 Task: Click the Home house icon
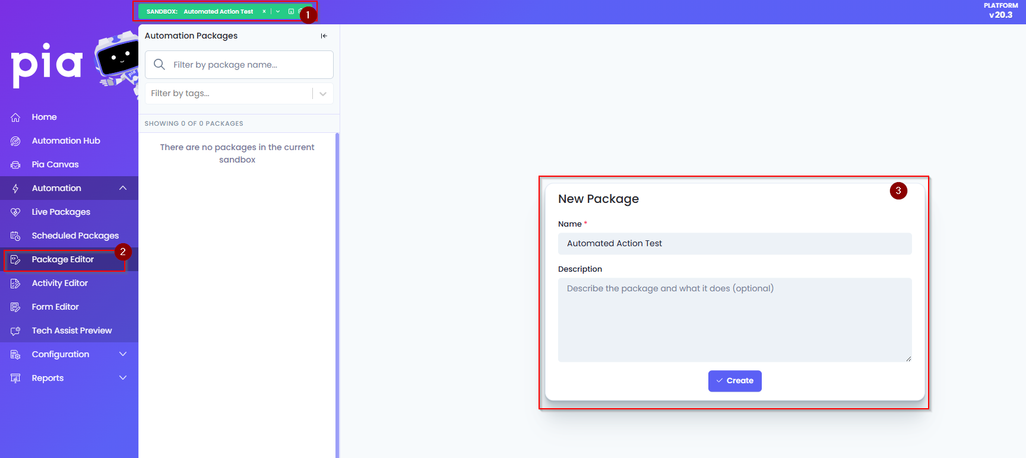(x=16, y=117)
